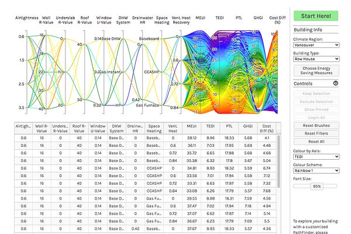Click the Airtightness chart axis label
351x234 pixels.
click(x=27, y=18)
